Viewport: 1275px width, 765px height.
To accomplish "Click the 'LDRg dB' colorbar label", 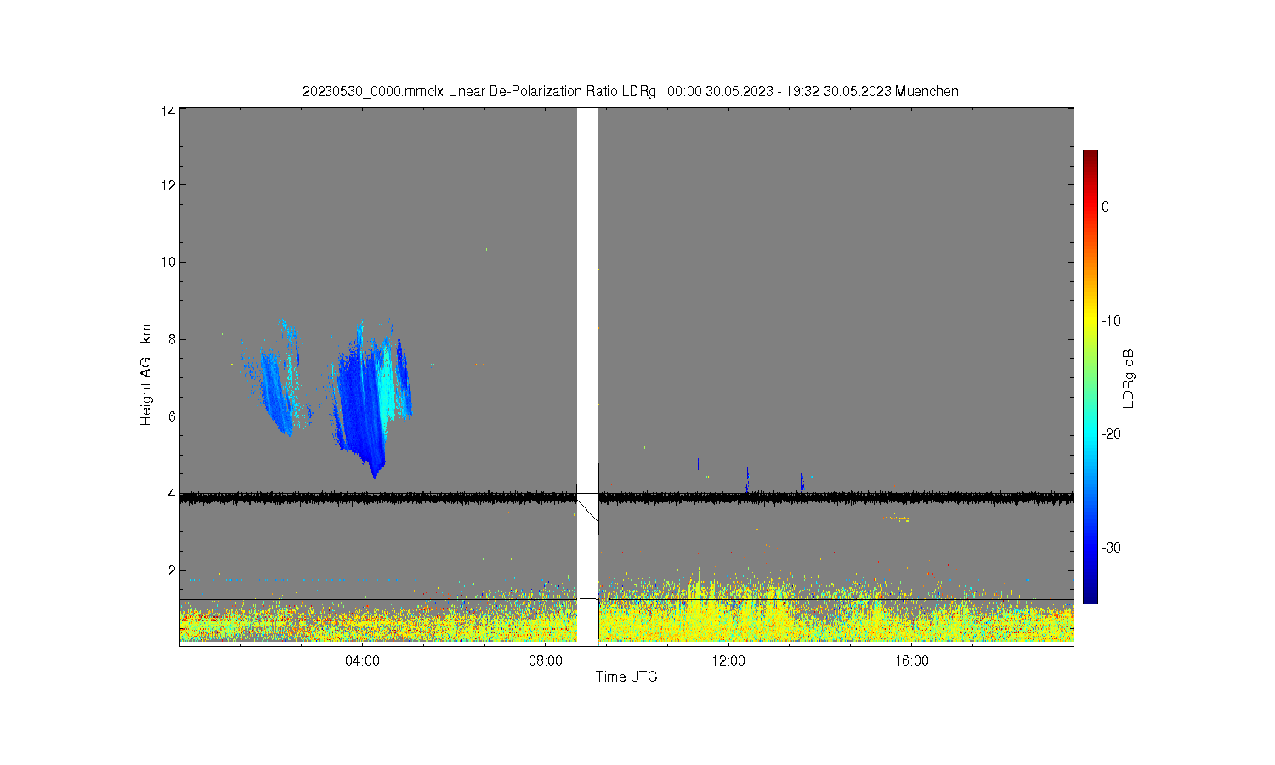I will pyautogui.click(x=1129, y=378).
